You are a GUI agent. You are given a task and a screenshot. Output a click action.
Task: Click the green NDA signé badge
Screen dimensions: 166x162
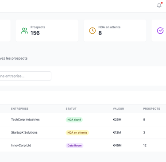[x=74, y=120]
